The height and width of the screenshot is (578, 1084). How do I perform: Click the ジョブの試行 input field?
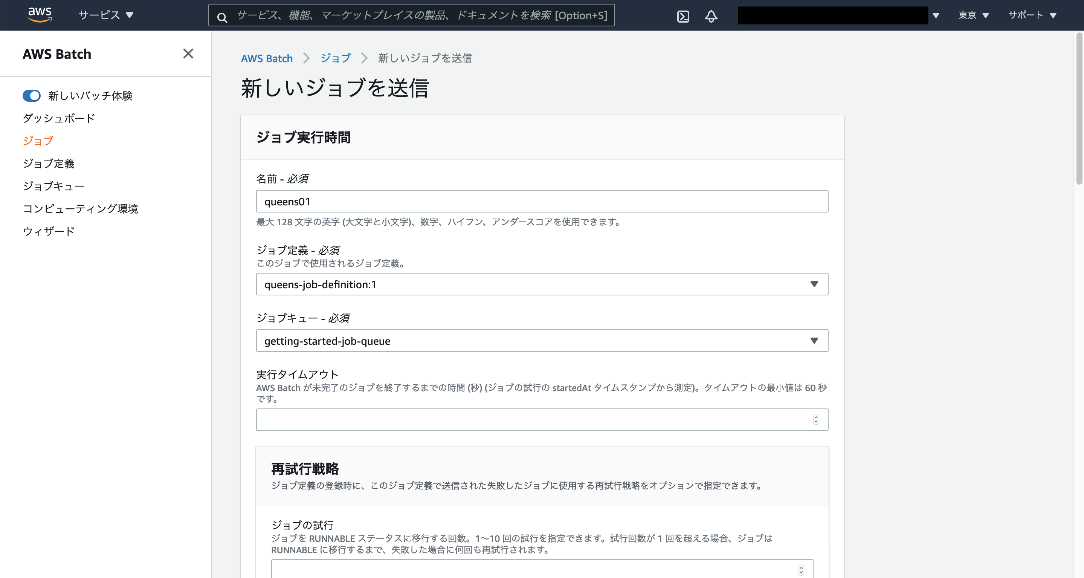tap(542, 569)
